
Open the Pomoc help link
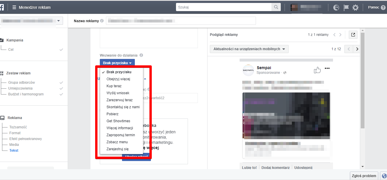(376, 8)
